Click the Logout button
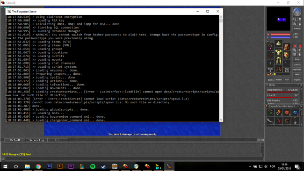 (297, 80)
